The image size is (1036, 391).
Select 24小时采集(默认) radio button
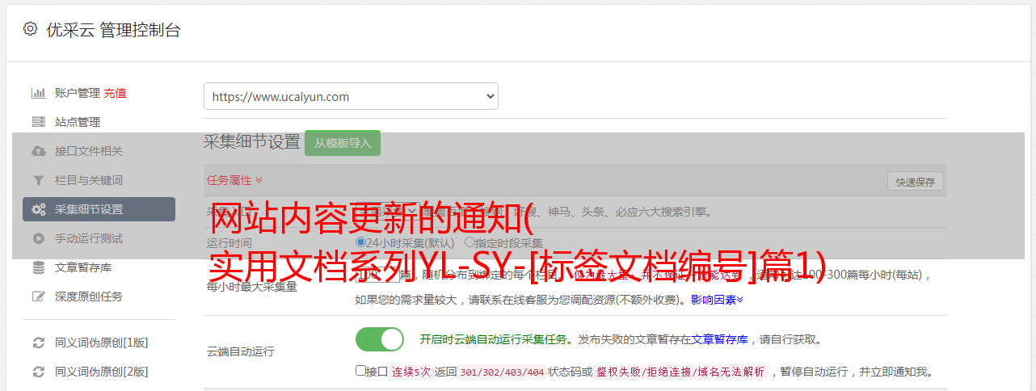[x=361, y=242]
